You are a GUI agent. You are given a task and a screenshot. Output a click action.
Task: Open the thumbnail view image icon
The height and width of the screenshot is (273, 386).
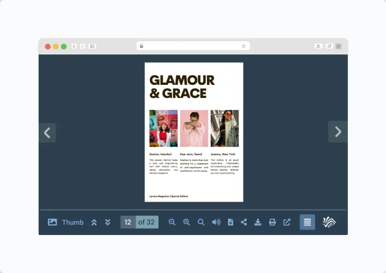52,222
